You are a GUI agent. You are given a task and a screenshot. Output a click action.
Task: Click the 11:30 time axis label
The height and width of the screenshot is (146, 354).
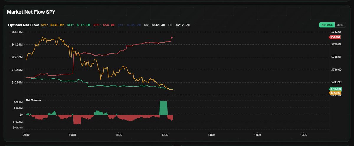tap(119, 135)
